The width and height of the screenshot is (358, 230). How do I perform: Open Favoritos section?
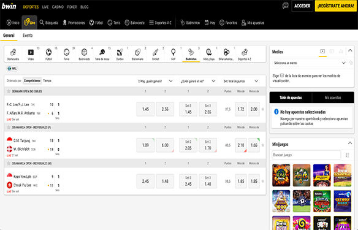tap(228, 23)
